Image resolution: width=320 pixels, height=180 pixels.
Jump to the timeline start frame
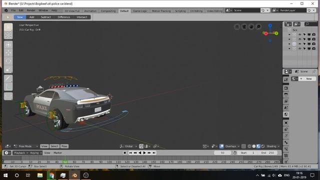[x=130, y=153]
